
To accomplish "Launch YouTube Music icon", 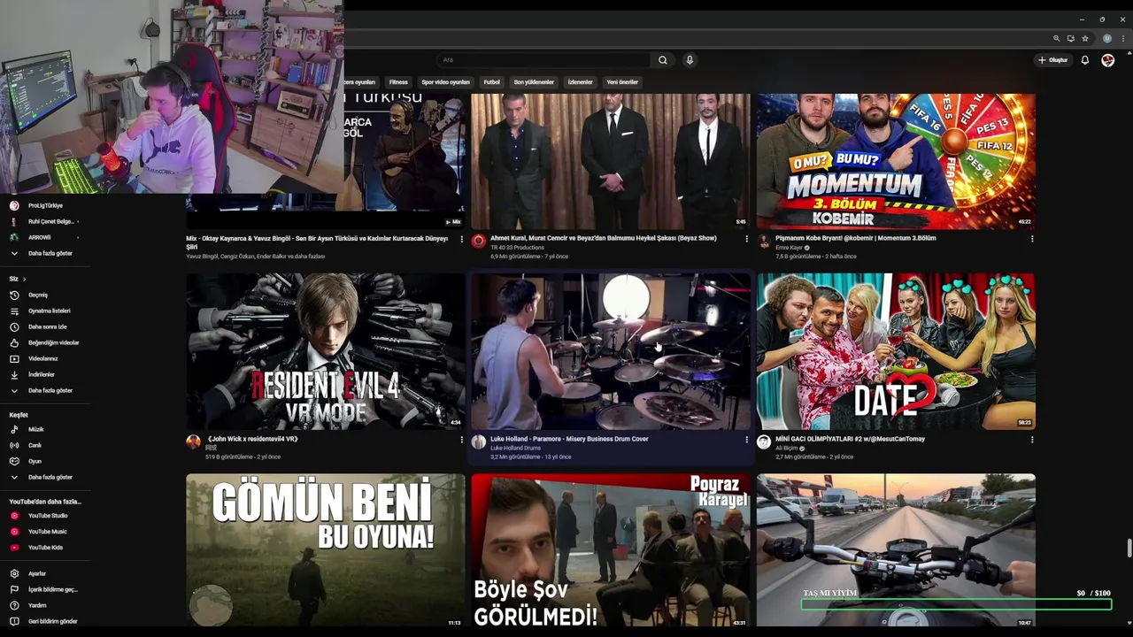I will tap(14, 532).
